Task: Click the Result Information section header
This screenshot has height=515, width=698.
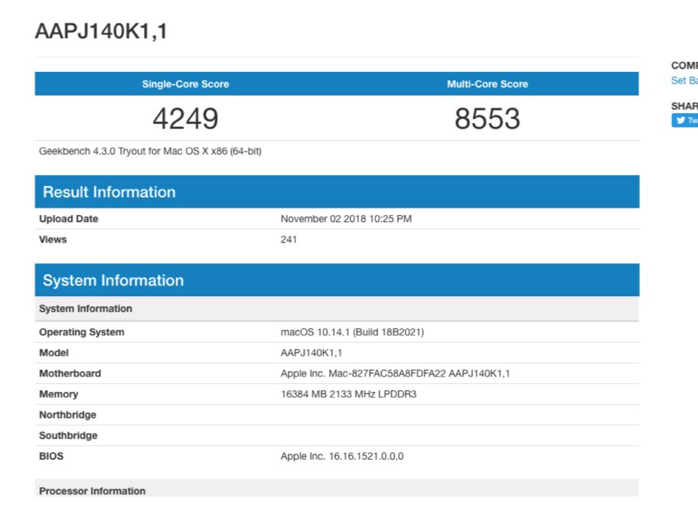Action: (x=109, y=192)
